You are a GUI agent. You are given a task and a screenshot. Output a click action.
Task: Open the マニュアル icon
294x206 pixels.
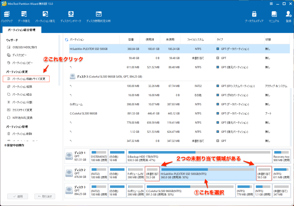(x=274, y=14)
